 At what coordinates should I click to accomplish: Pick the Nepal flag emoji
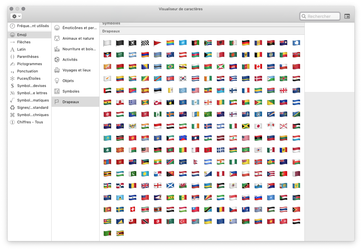click(x=195, y=162)
